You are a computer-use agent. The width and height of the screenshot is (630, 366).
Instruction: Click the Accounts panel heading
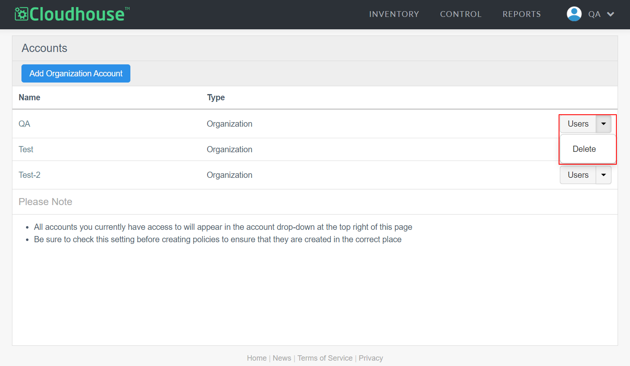45,48
